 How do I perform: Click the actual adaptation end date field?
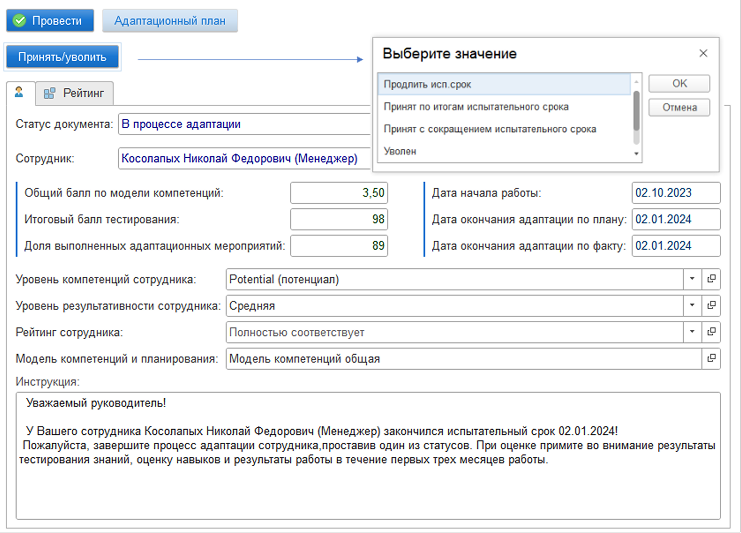point(676,246)
